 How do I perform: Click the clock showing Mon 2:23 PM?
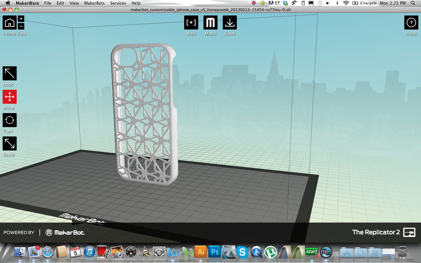393,3
